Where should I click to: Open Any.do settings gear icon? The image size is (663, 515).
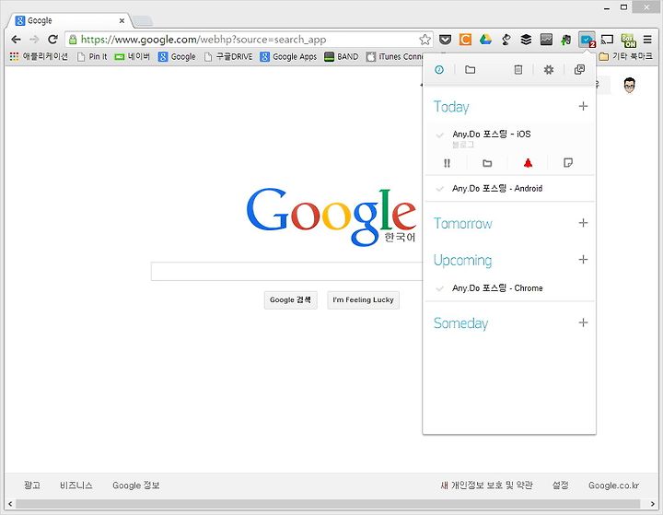click(x=549, y=69)
